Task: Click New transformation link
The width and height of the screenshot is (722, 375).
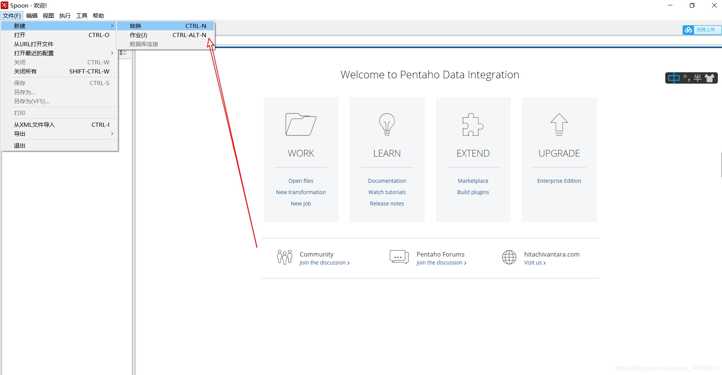Action: pyautogui.click(x=301, y=192)
